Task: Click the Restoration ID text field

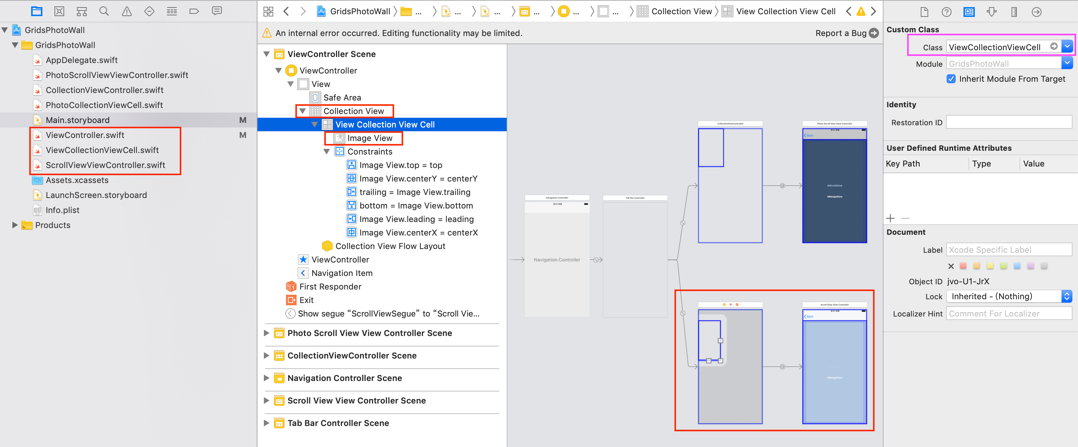Action: click(x=1009, y=123)
